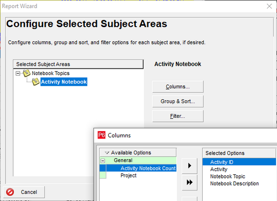
Task: Collapse the General group in Available Options
Action: click(103, 161)
